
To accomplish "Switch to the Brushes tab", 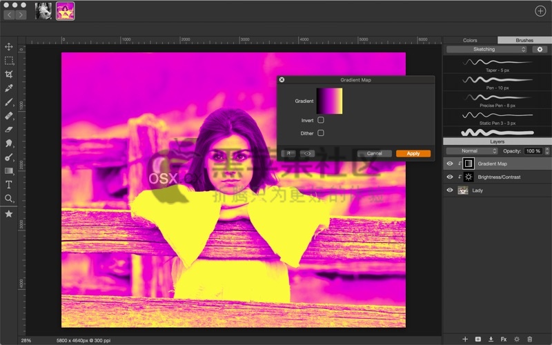I will (x=524, y=40).
